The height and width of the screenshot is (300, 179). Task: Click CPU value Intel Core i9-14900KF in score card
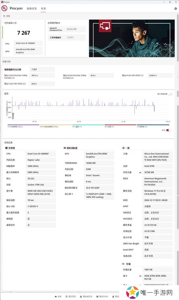point(28,43)
